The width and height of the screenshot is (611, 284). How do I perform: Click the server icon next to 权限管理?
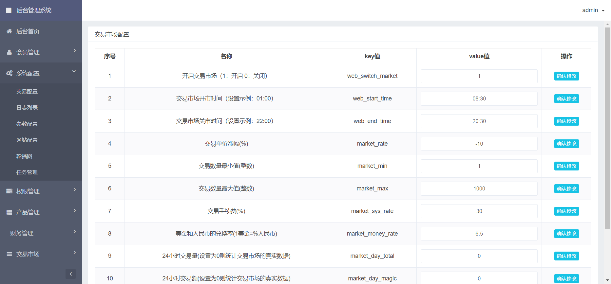click(x=9, y=191)
